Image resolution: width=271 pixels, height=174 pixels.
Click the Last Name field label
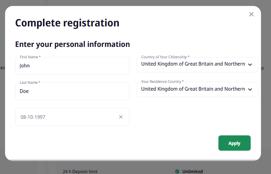click(x=30, y=82)
